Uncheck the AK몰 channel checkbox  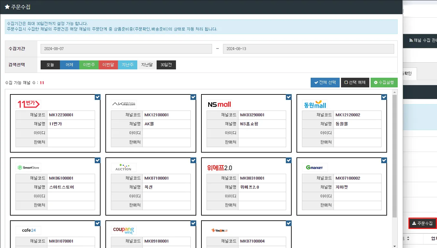tap(193, 97)
